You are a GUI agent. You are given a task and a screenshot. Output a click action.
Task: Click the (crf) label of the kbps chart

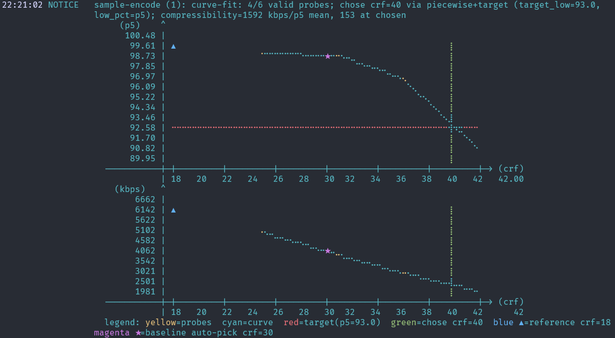click(511, 302)
